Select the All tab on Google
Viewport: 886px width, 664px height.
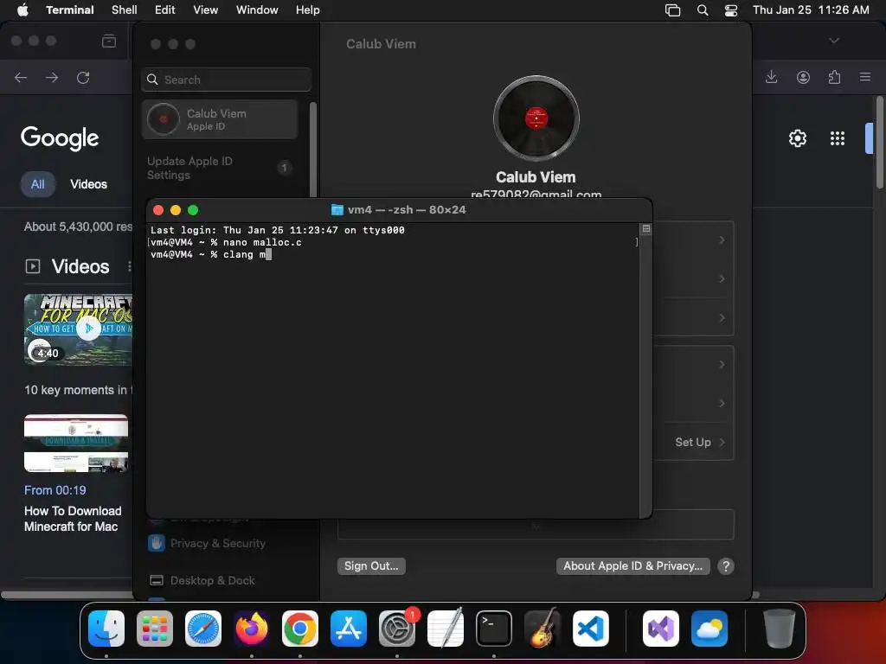(x=38, y=184)
